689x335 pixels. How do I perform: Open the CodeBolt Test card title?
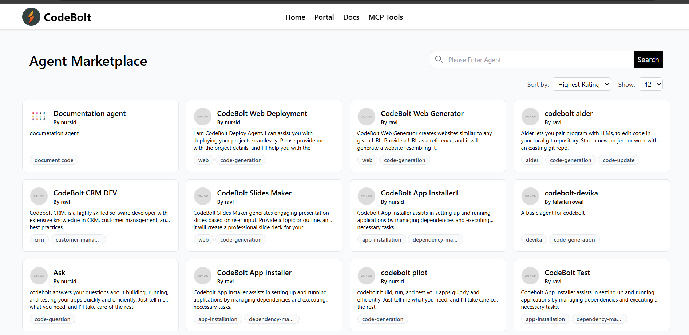[567, 273]
